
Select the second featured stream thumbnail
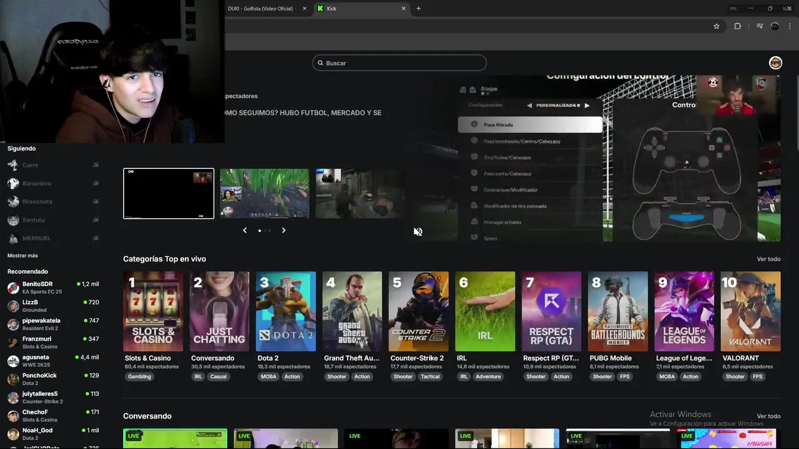click(265, 193)
